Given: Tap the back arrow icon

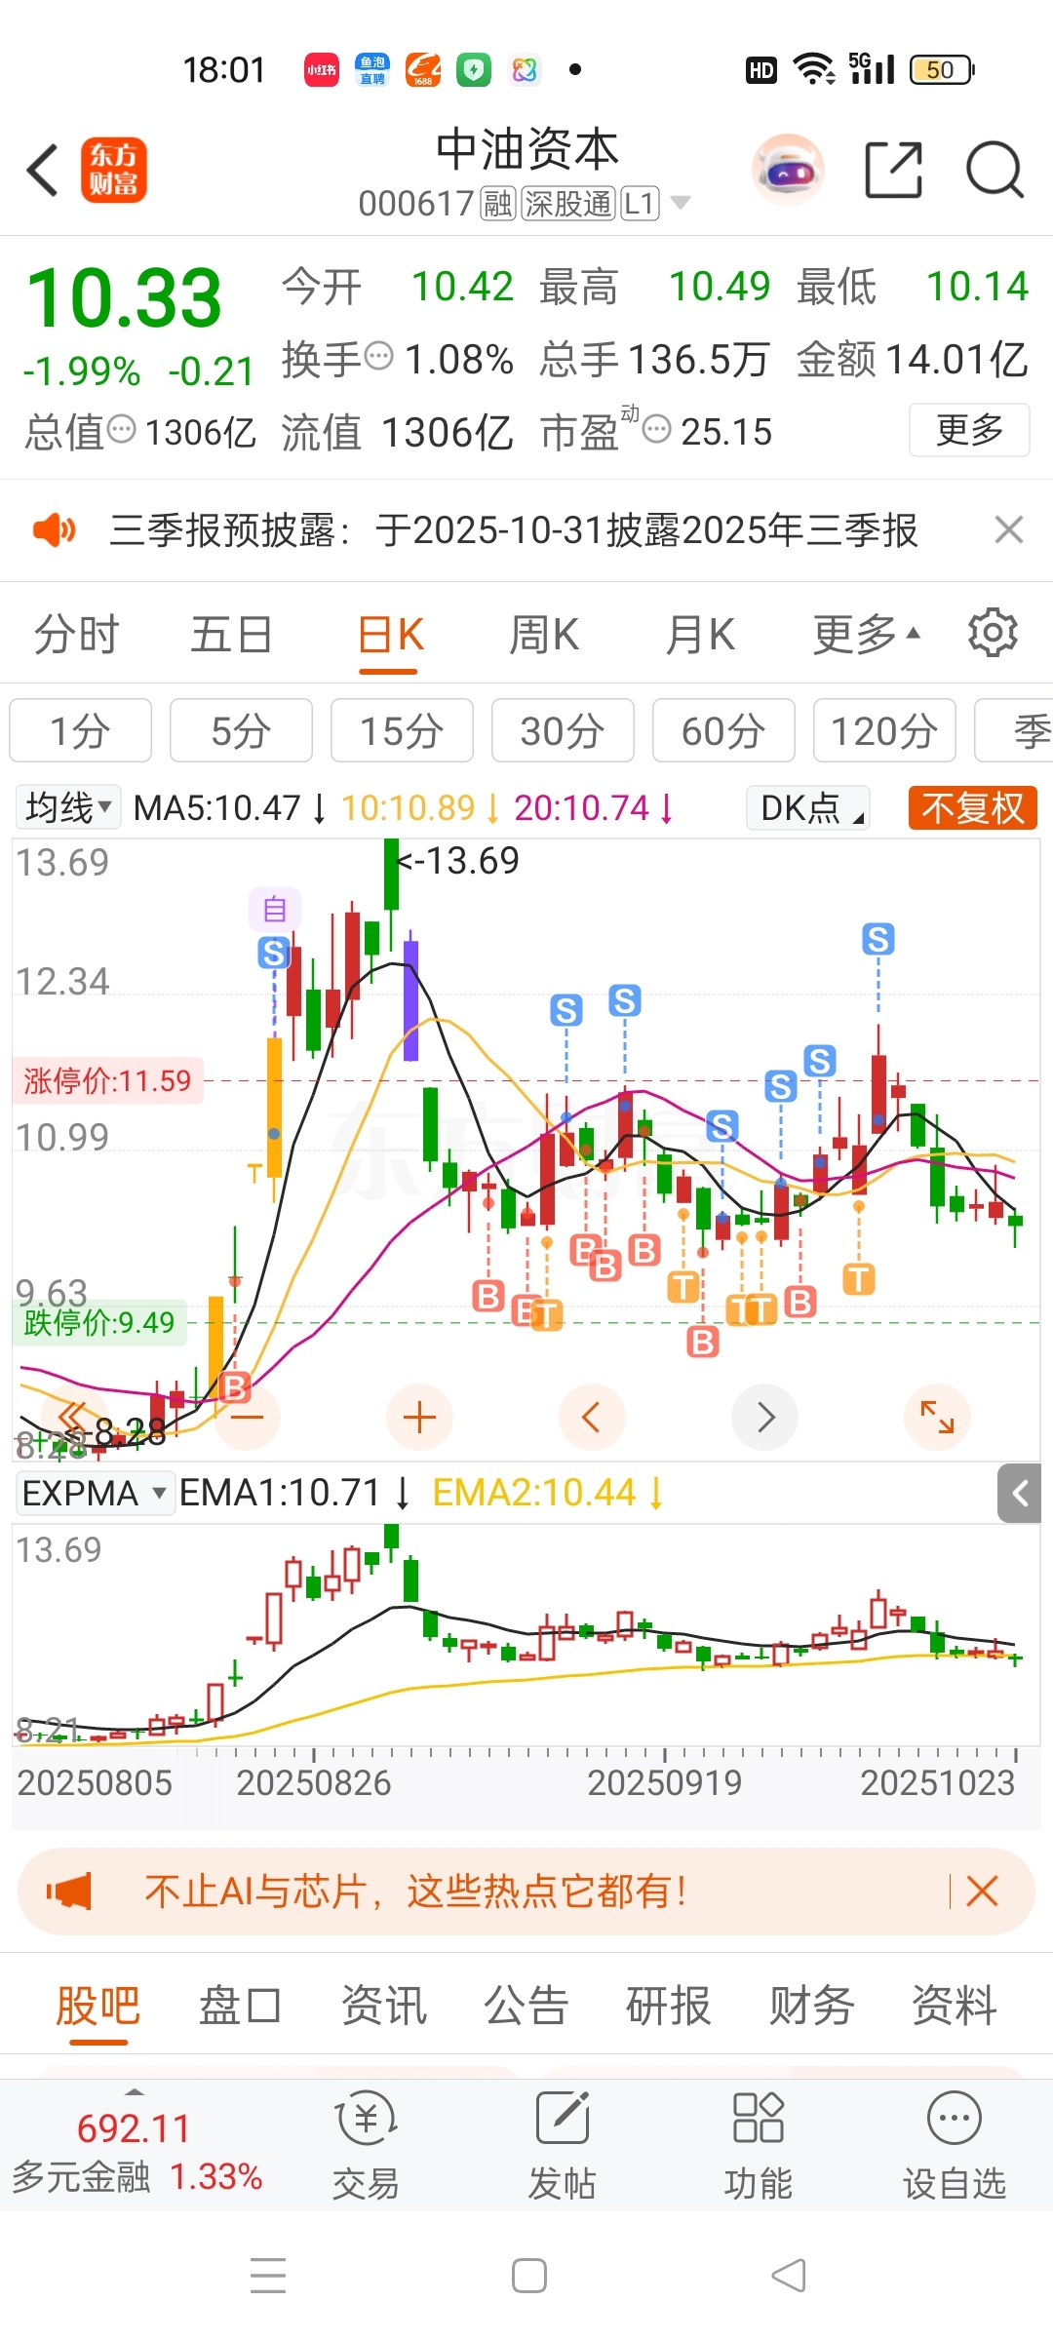Looking at the screenshot, I should coord(43,171).
